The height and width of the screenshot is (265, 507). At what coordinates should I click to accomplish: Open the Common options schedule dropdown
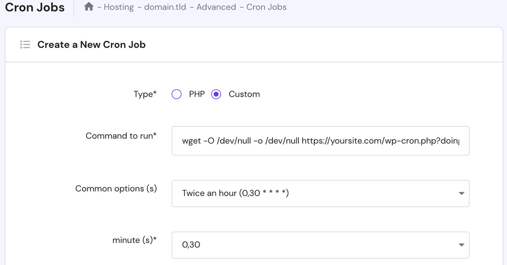click(x=320, y=193)
